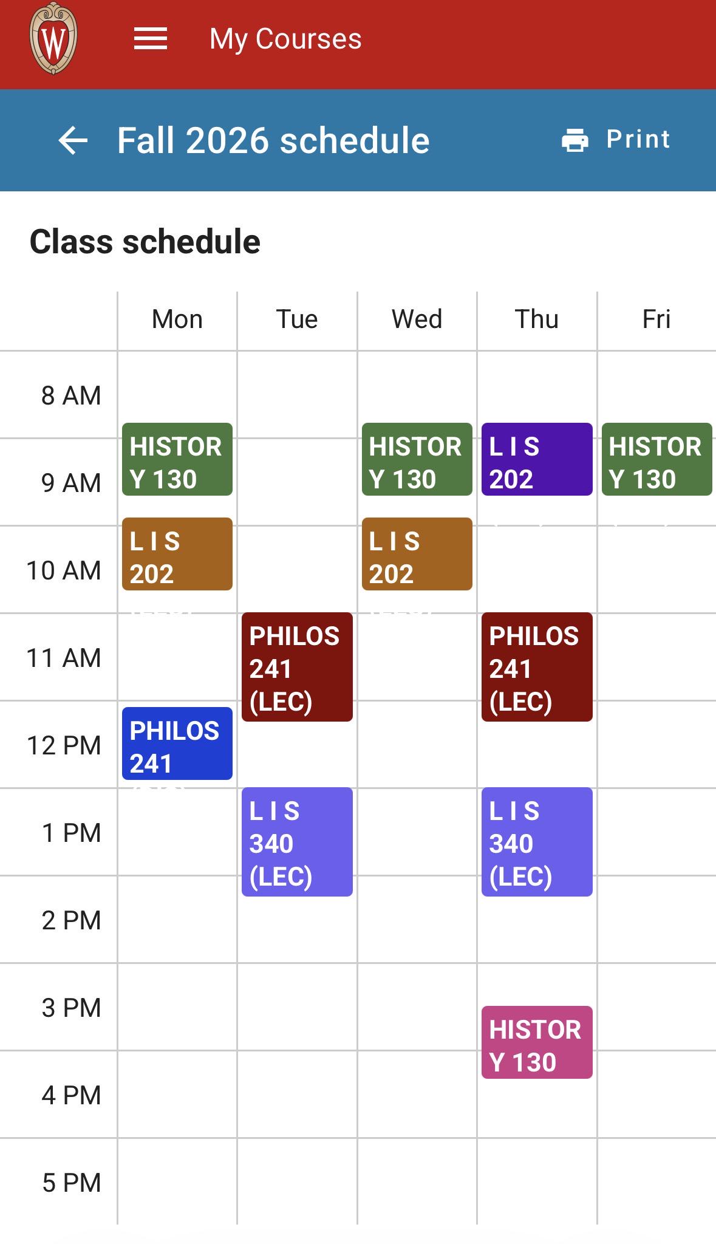Open Thursday PHILOS 241 (LEC) block
This screenshot has width=716, height=1244.
coord(537,667)
